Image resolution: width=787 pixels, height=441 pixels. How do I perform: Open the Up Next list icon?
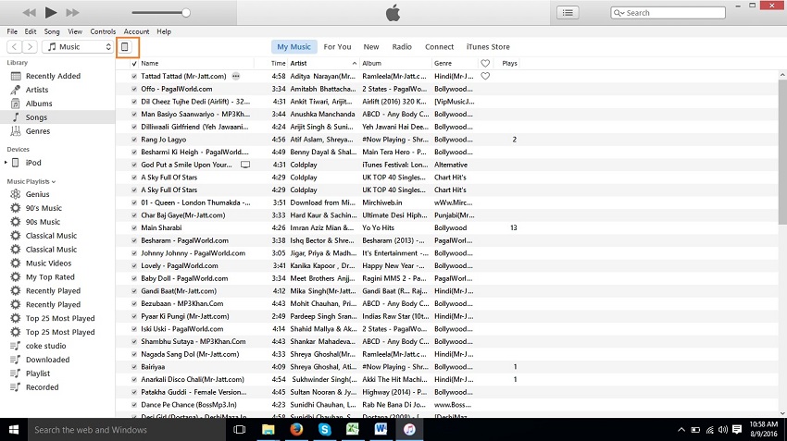point(568,12)
